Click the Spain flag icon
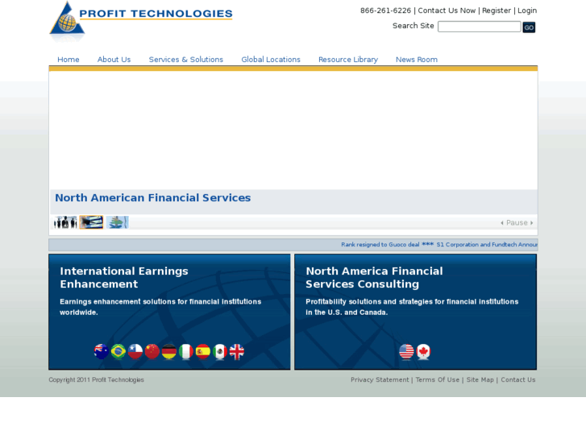The width and height of the screenshot is (586, 439). tap(203, 351)
